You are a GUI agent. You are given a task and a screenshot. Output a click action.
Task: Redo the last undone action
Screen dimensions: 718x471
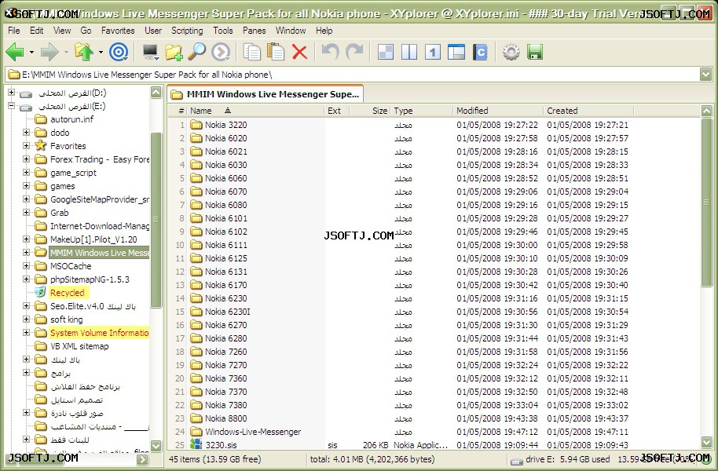coord(354,52)
